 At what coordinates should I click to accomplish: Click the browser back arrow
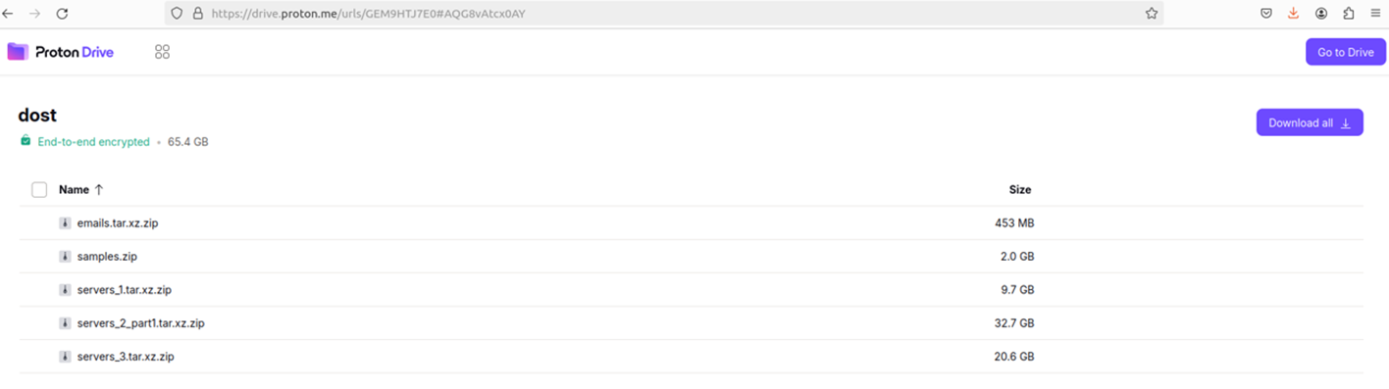point(8,14)
